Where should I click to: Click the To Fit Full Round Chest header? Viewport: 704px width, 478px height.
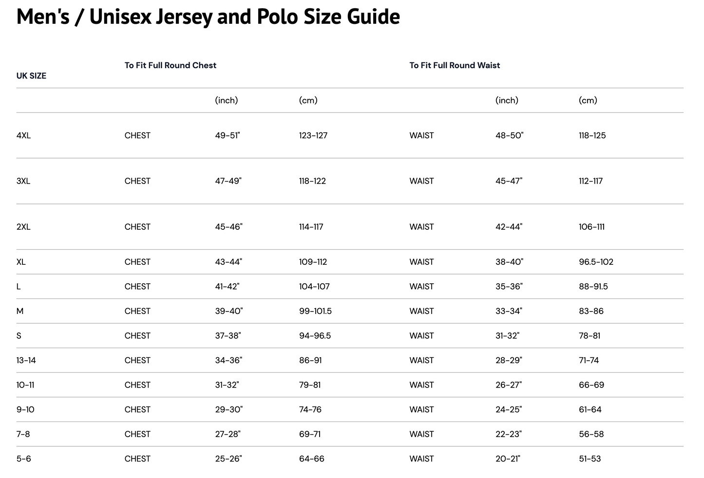[x=170, y=65]
